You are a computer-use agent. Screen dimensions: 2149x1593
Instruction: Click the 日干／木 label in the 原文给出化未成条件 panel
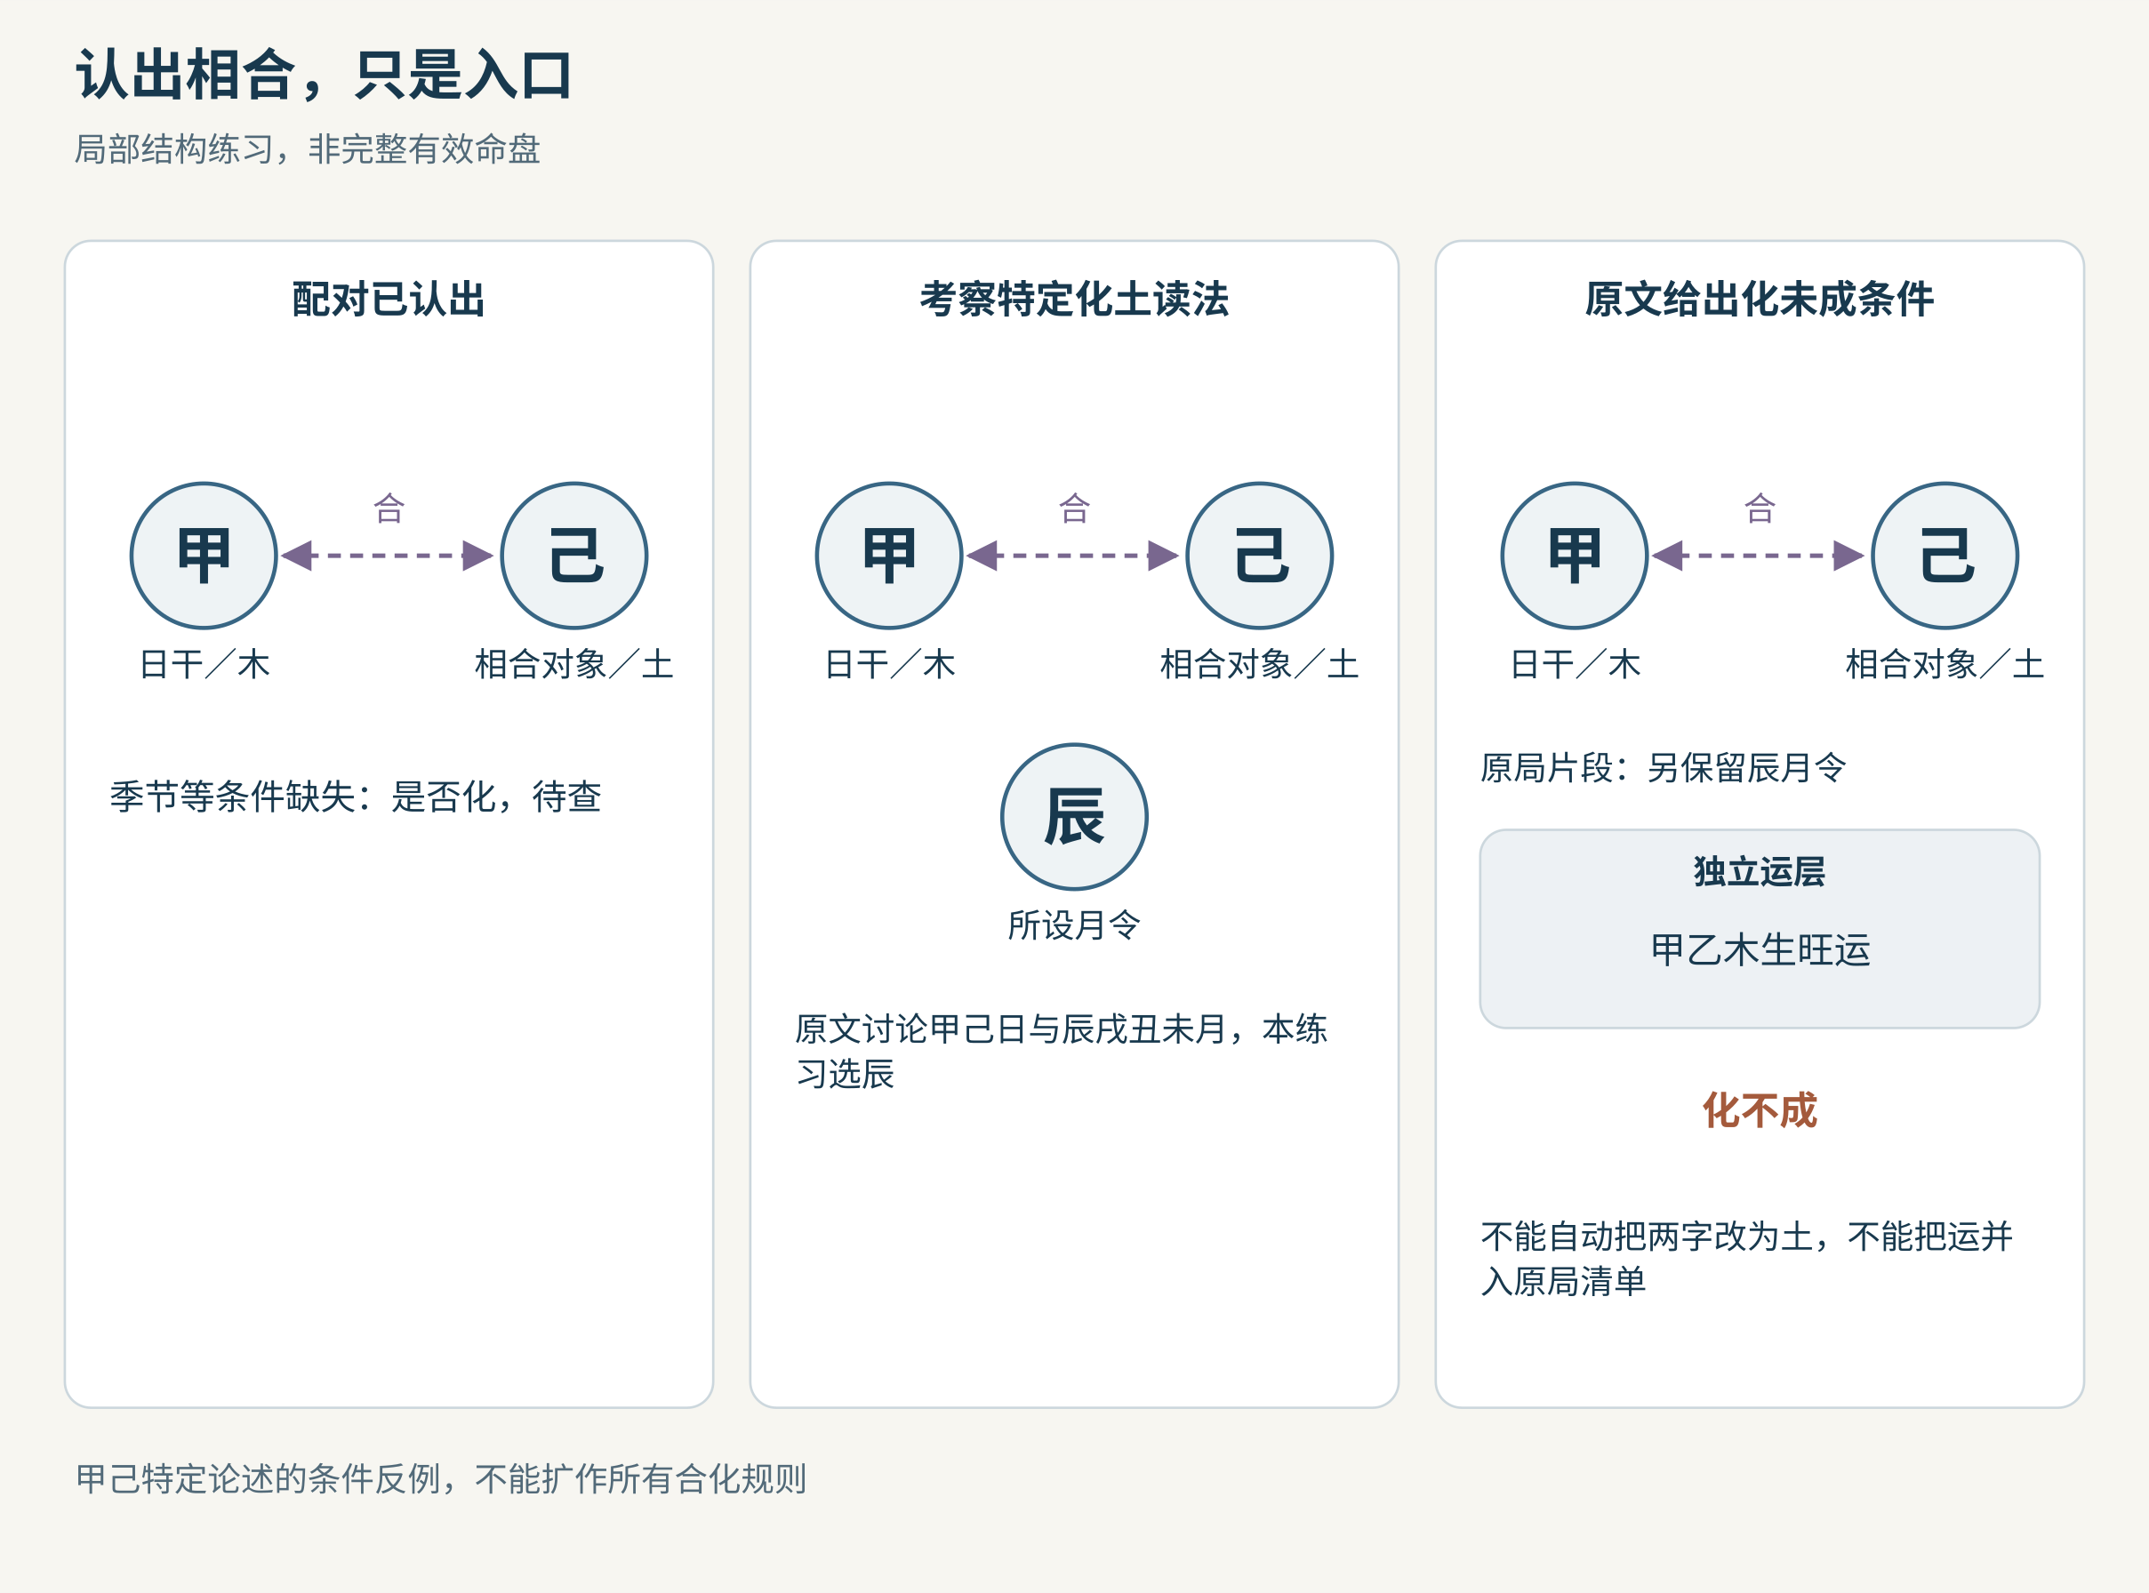pyautogui.click(x=1576, y=664)
